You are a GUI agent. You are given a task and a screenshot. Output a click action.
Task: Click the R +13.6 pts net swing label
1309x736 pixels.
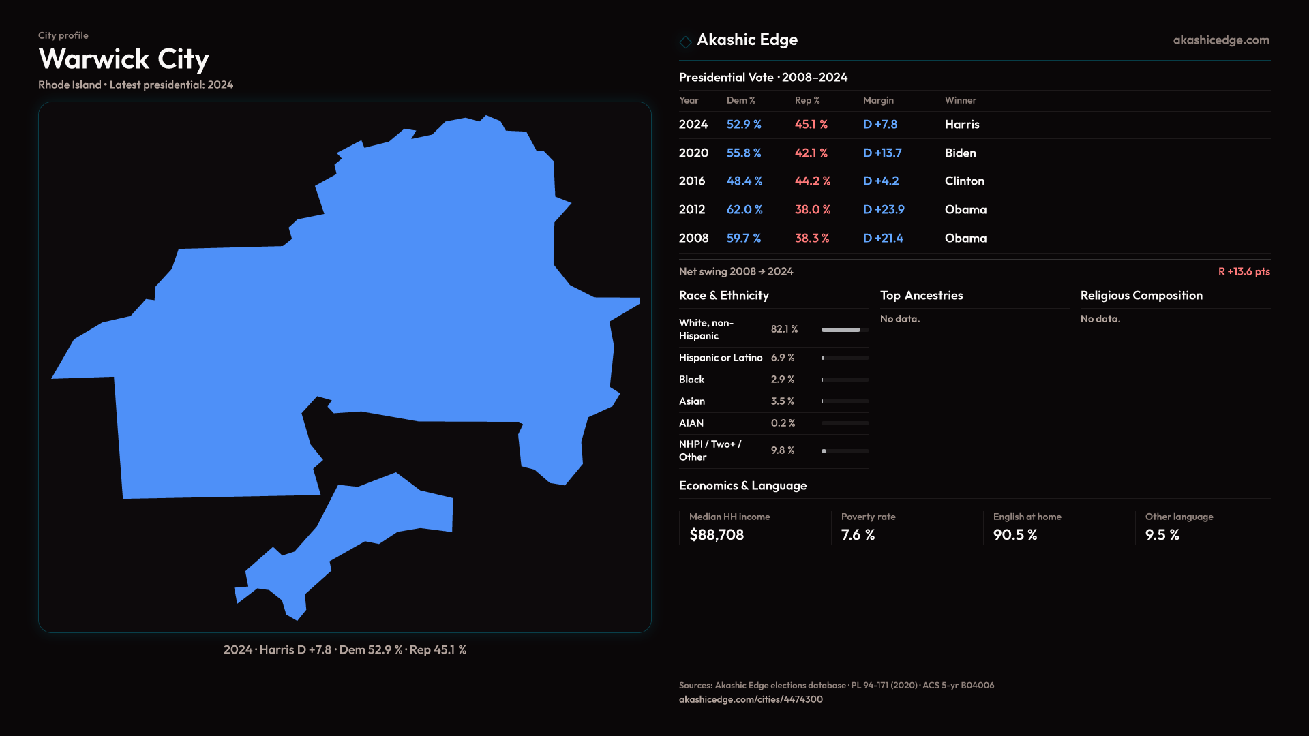(x=1244, y=271)
